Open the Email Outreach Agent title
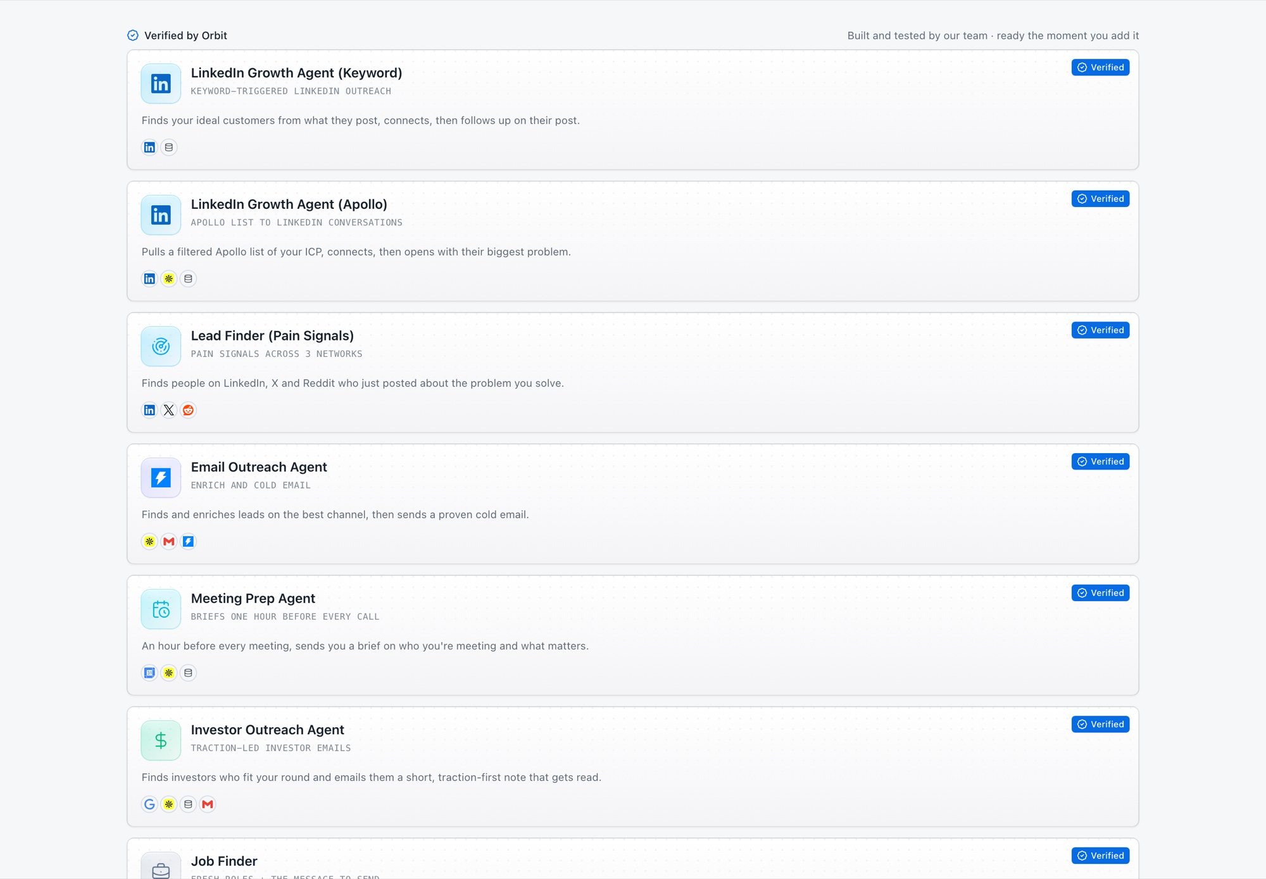 [x=259, y=467]
